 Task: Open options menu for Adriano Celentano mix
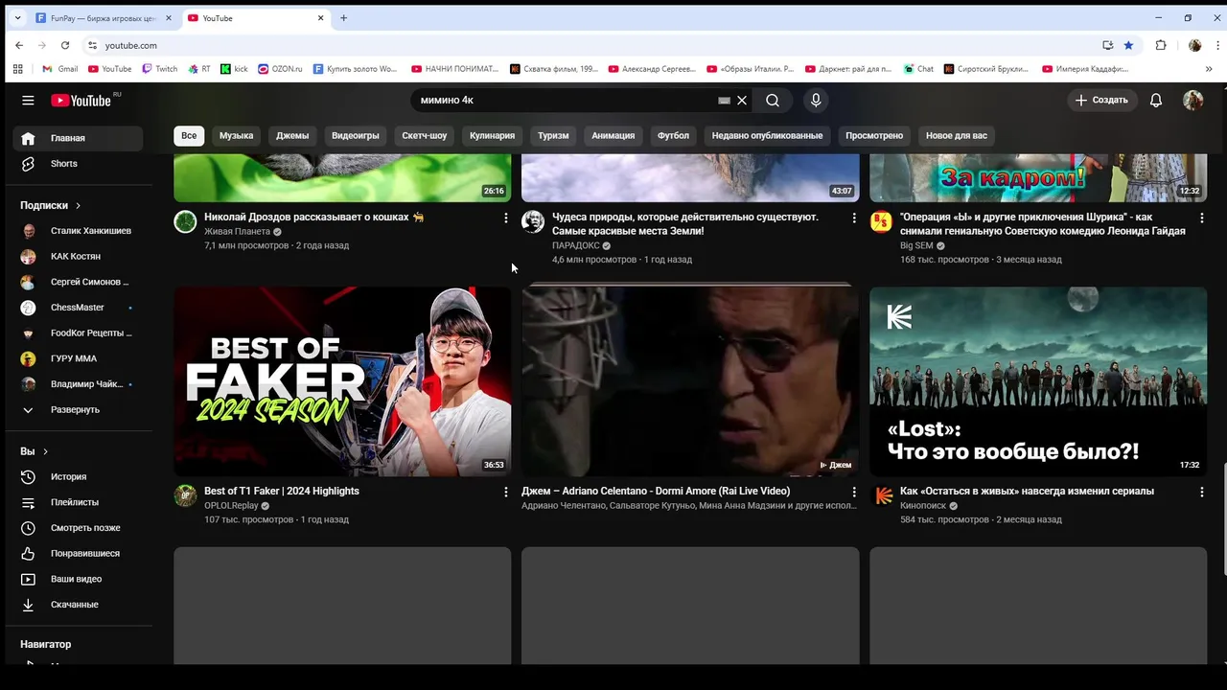pyautogui.click(x=854, y=492)
